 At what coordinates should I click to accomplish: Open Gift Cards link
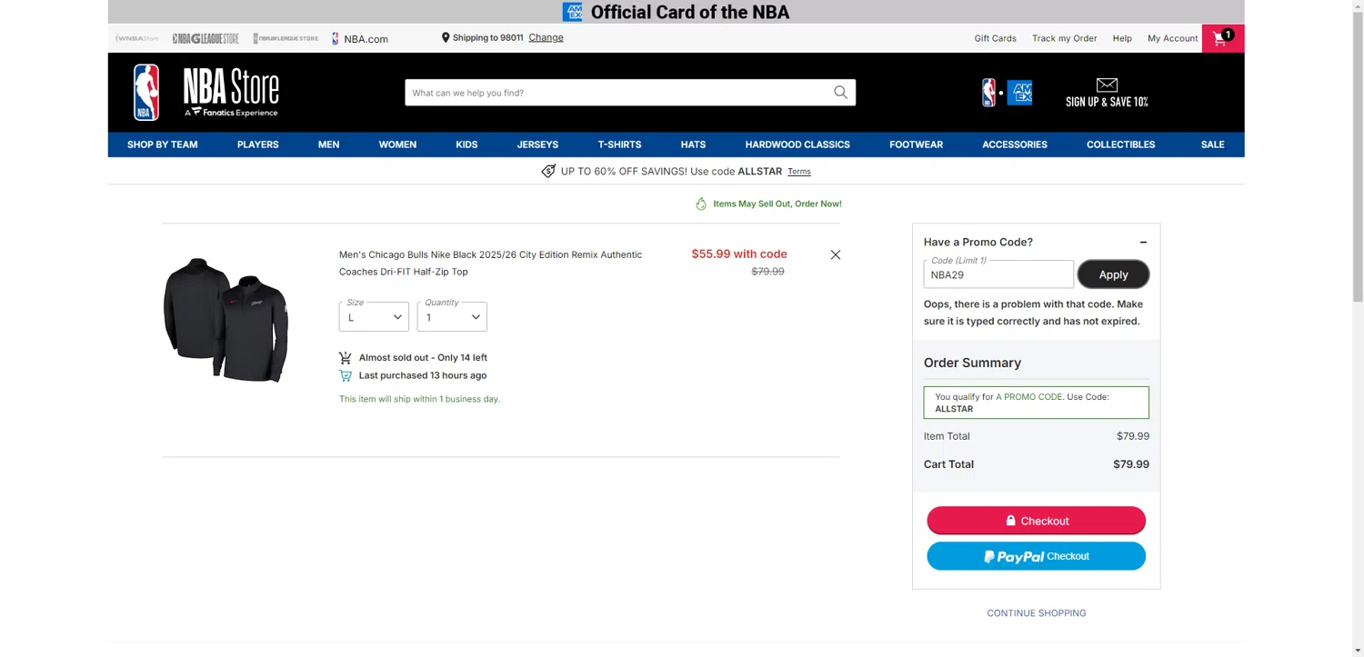[x=995, y=38]
